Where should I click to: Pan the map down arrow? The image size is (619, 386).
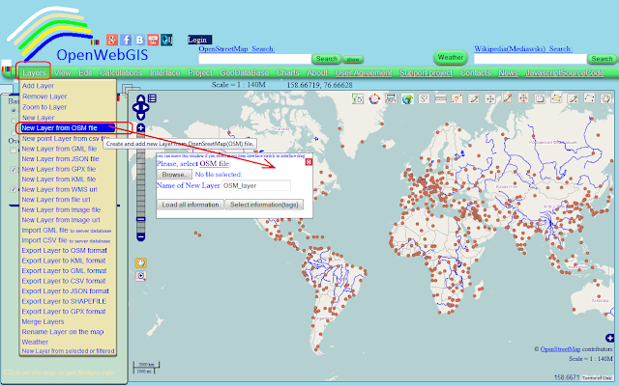pos(141,116)
